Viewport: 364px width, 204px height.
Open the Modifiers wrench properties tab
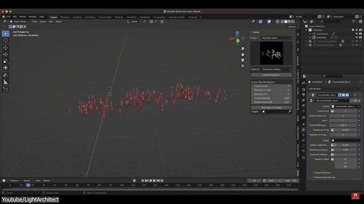(x=303, y=130)
